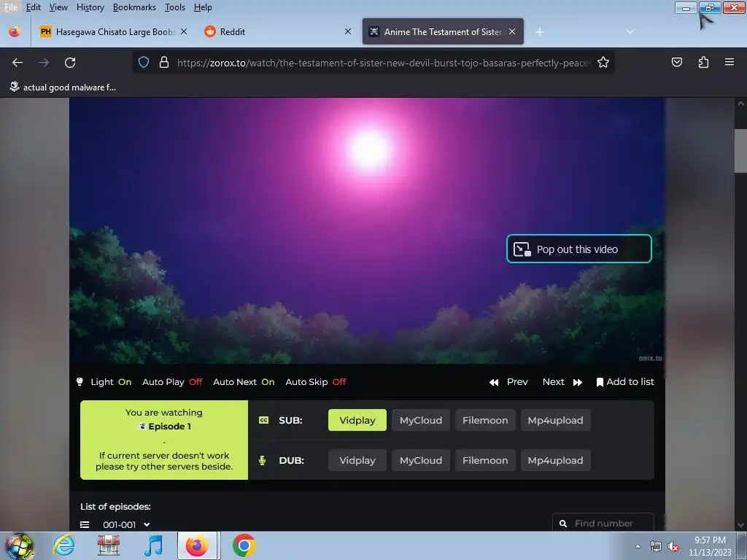Close the Hasegawa Chisato tab
Screen dimensions: 747x560
(184, 31)
